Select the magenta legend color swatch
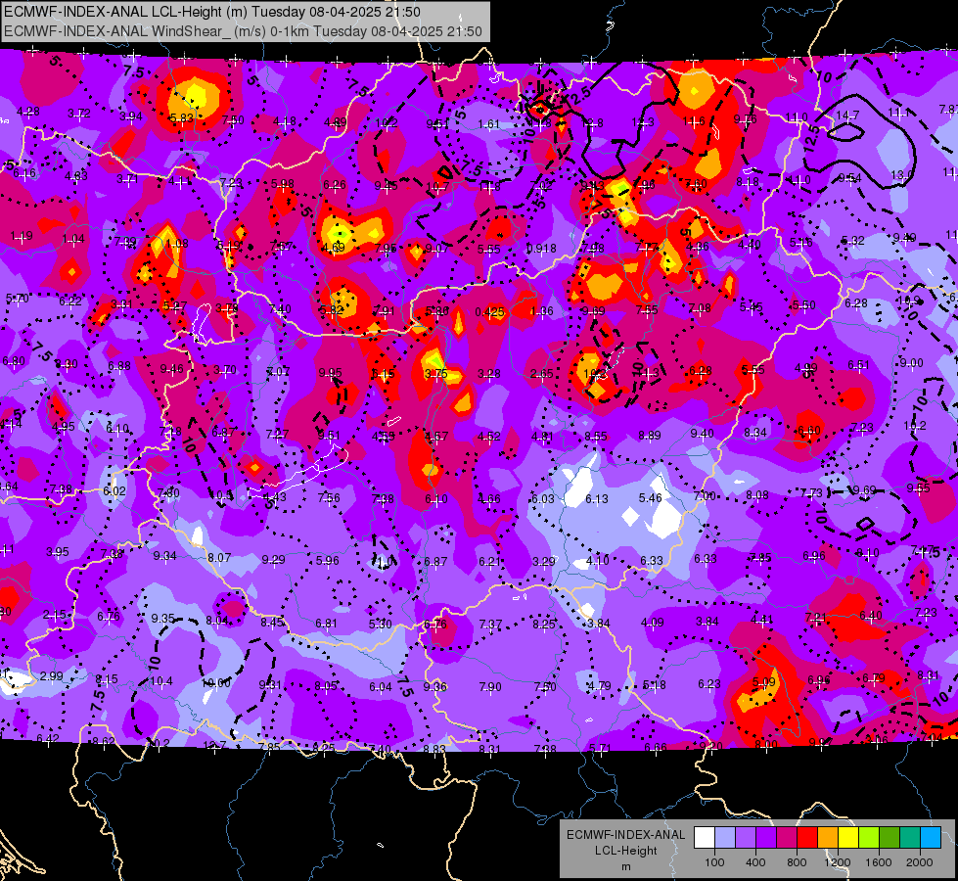This screenshot has width=958, height=881. pyautogui.click(x=787, y=838)
